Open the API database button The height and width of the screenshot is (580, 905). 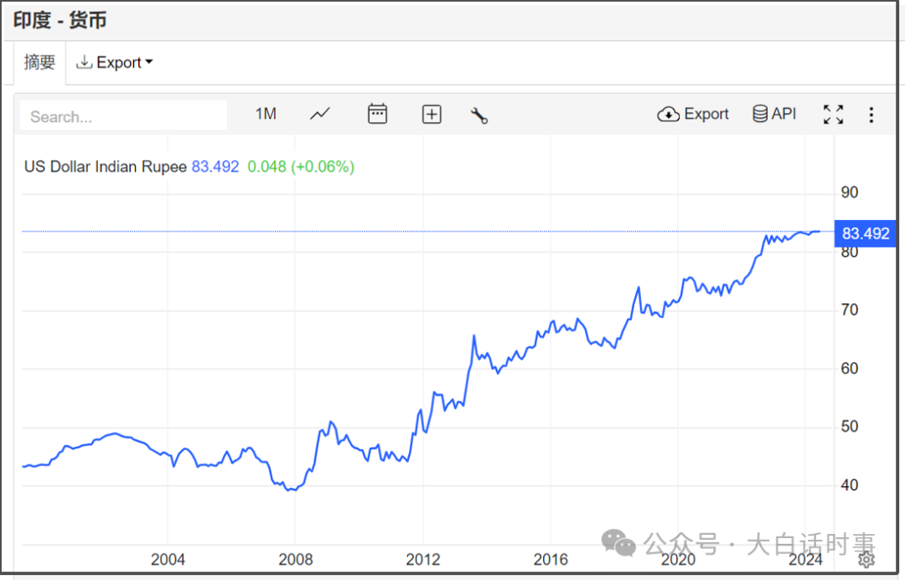(774, 114)
